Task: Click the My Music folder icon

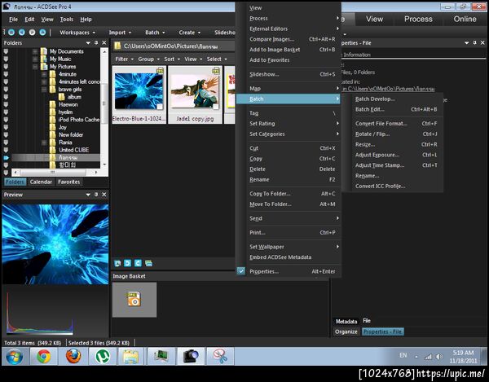Action: [44, 59]
